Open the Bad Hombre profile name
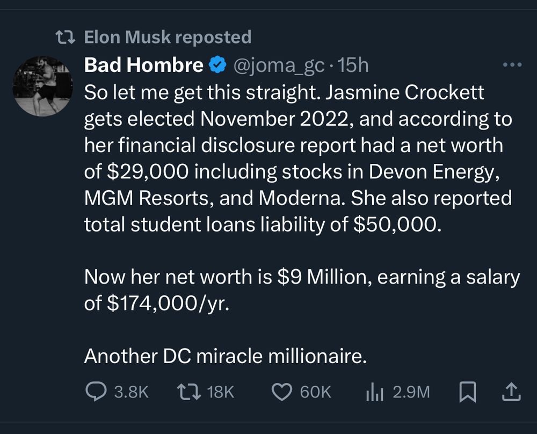Image resolution: width=537 pixels, height=434 pixels. pos(143,66)
